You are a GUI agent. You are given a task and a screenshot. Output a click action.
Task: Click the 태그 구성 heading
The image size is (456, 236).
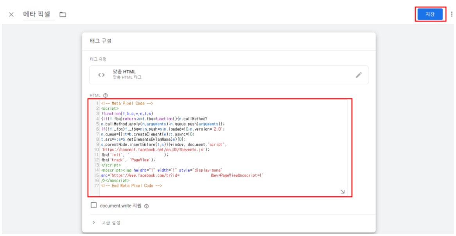tap(101, 41)
